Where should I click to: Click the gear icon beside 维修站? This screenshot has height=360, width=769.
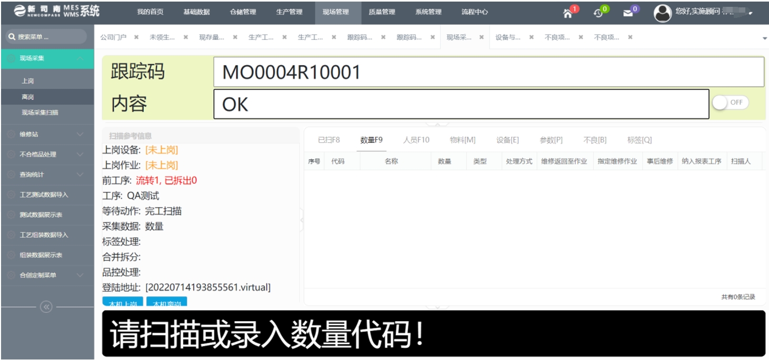coord(11,135)
